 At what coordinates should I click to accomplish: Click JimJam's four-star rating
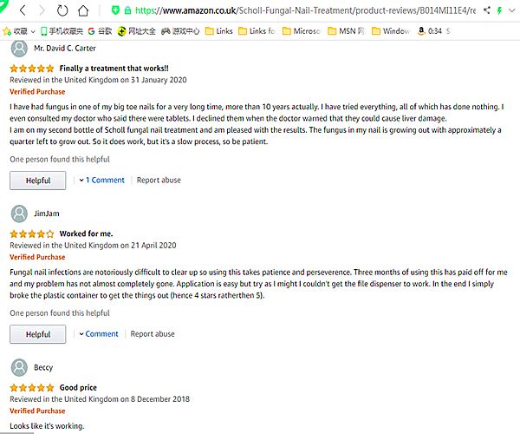point(32,233)
